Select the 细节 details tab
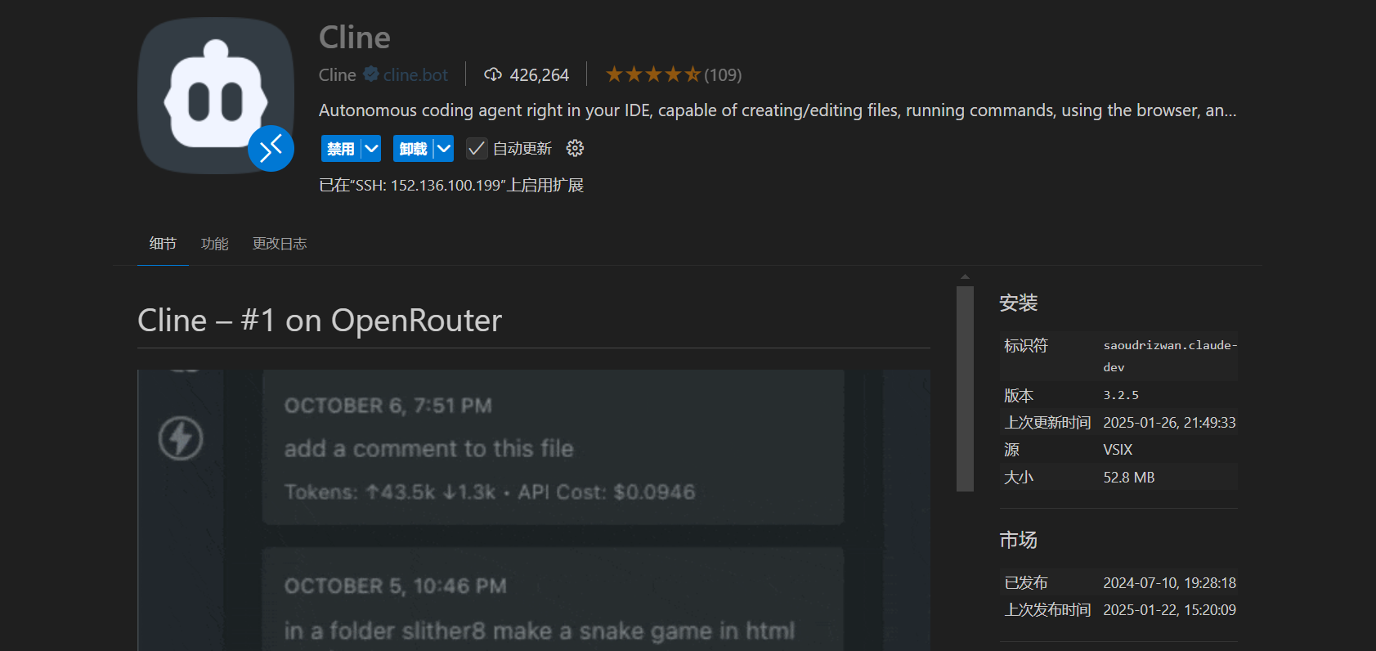 tap(163, 244)
